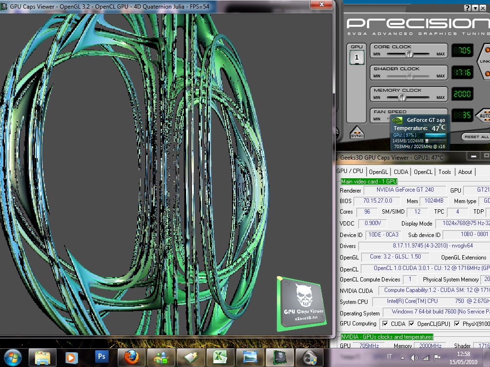Open the Precision dropdown arrow menu

tap(476, 8)
